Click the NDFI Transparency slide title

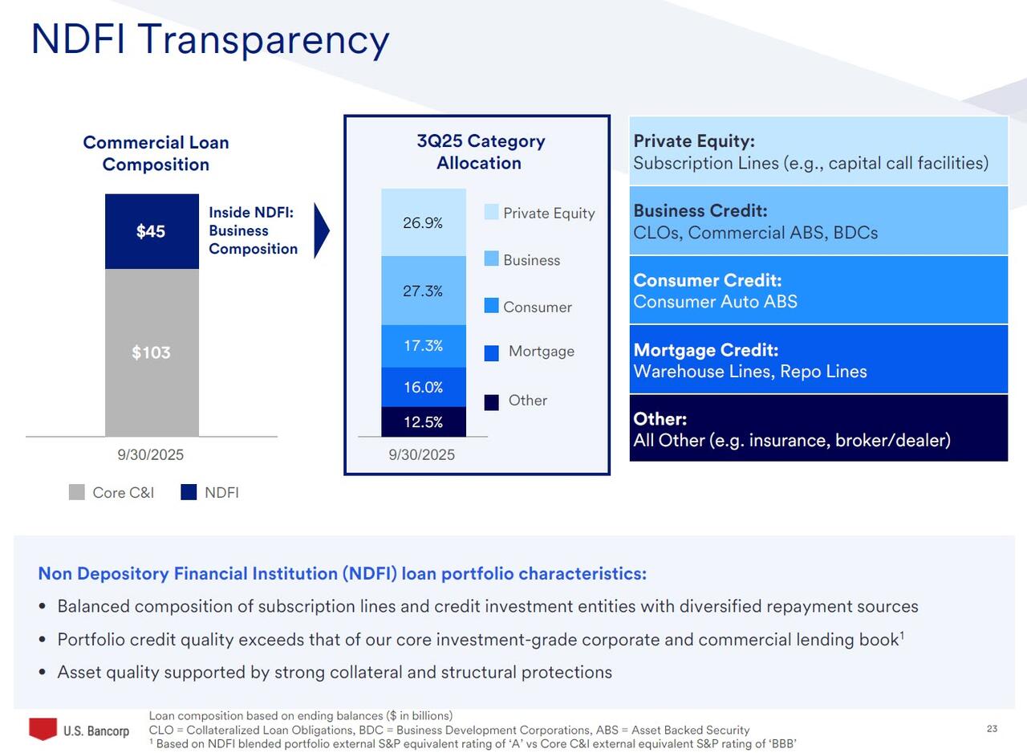point(209,39)
